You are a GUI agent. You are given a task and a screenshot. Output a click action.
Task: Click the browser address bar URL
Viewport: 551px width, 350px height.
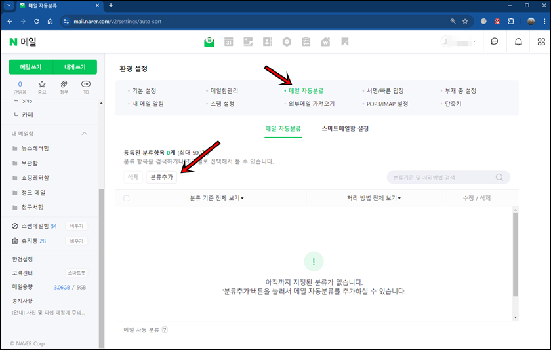click(117, 22)
